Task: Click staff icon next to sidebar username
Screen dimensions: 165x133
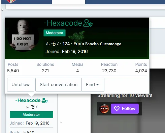Action: [44, 100]
